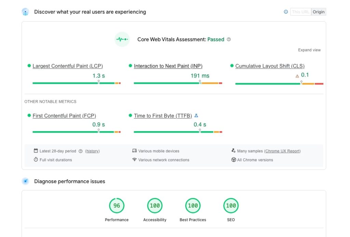Open the First Contentful Paint section
The height and width of the screenshot is (237, 350).
point(64,116)
